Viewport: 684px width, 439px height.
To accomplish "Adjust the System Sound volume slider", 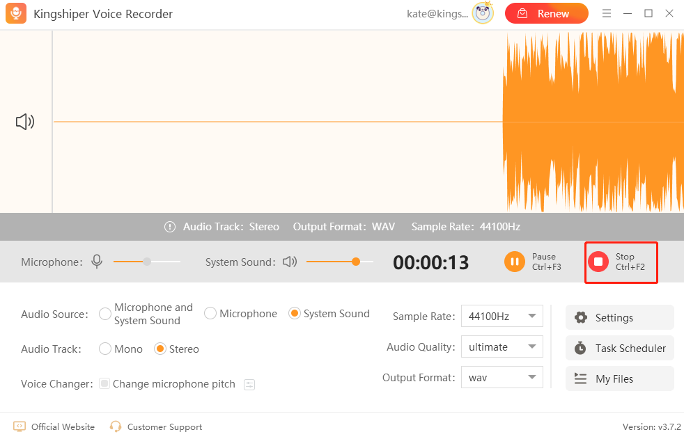I will pyautogui.click(x=340, y=262).
